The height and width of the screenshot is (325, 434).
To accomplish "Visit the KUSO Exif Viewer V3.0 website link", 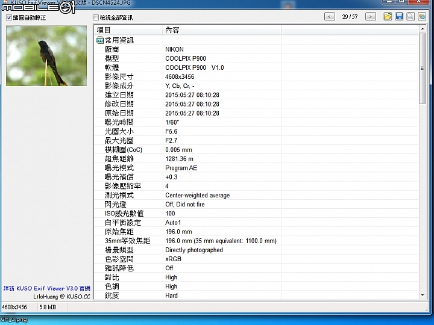I will tap(47, 288).
